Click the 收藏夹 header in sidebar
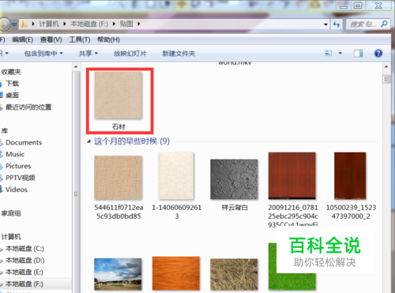Viewport: 395px width, 293px height. click(11, 72)
